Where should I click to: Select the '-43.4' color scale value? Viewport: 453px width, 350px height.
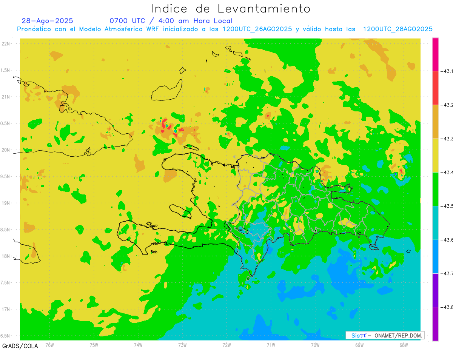(x=447, y=172)
